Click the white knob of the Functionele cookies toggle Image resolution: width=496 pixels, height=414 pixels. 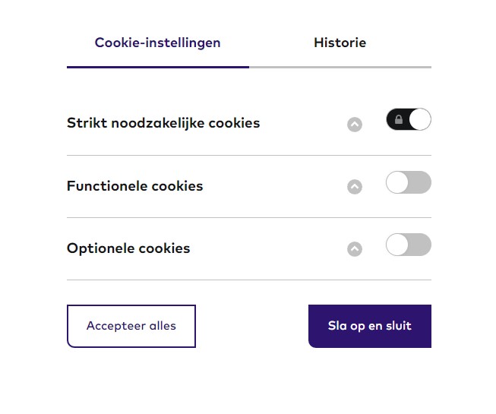tap(398, 182)
